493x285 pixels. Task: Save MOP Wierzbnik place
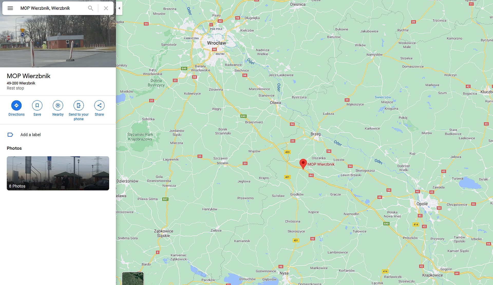[37, 105]
